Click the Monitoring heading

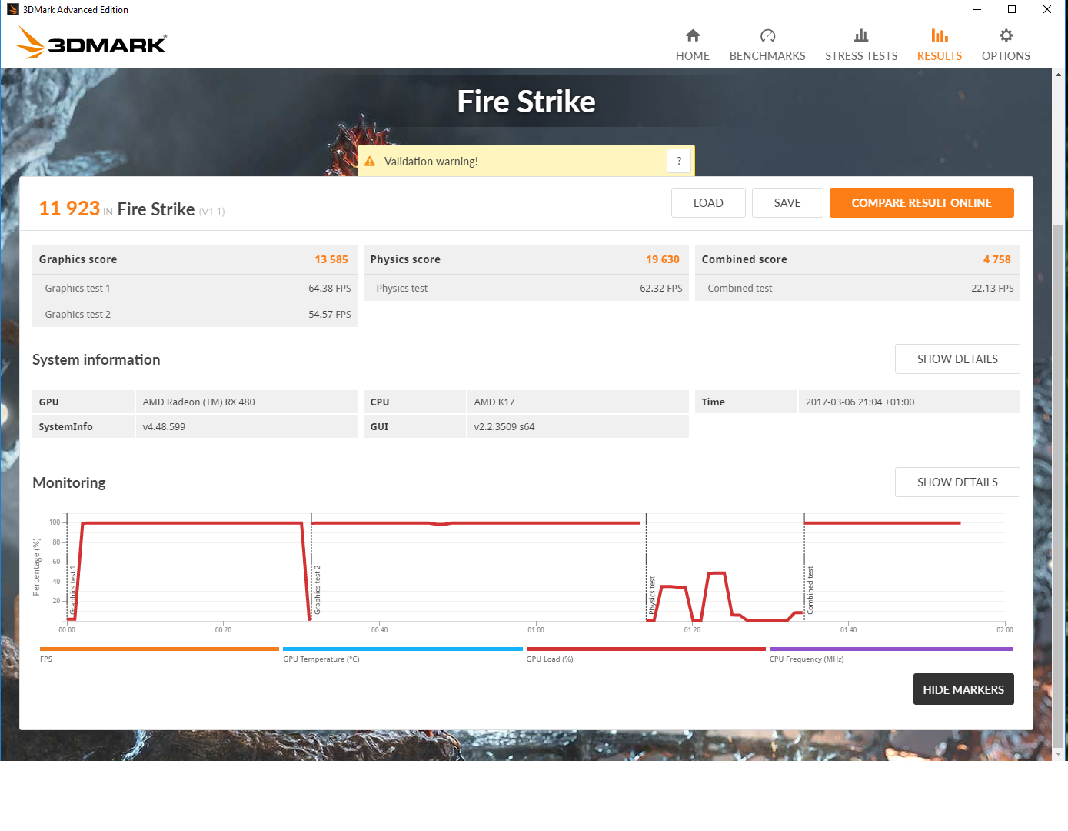tap(69, 483)
